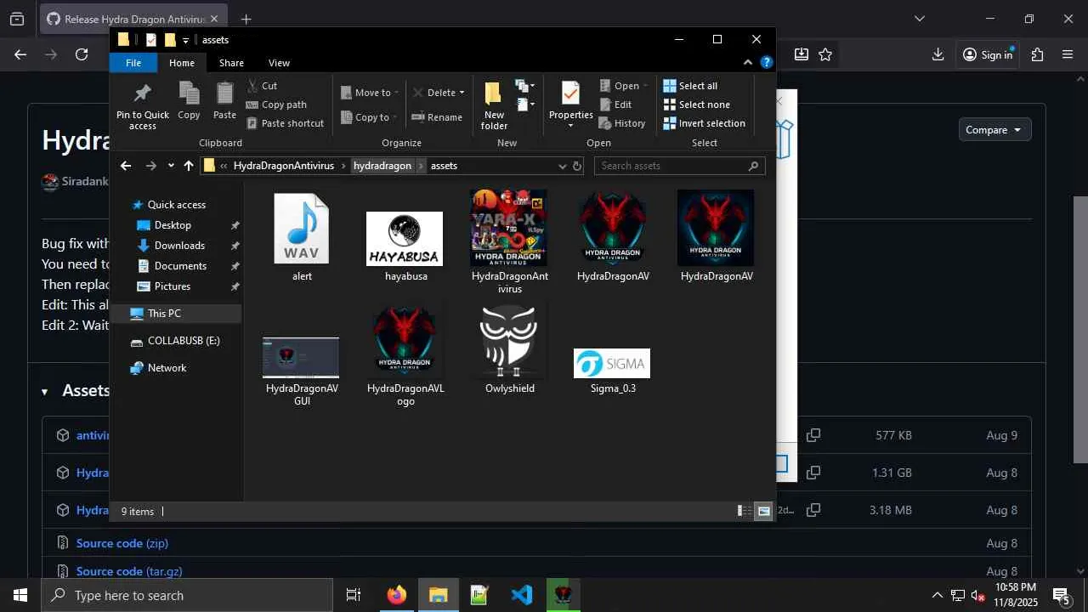Switch to the View ribbon tab
The height and width of the screenshot is (612, 1088).
(x=279, y=63)
